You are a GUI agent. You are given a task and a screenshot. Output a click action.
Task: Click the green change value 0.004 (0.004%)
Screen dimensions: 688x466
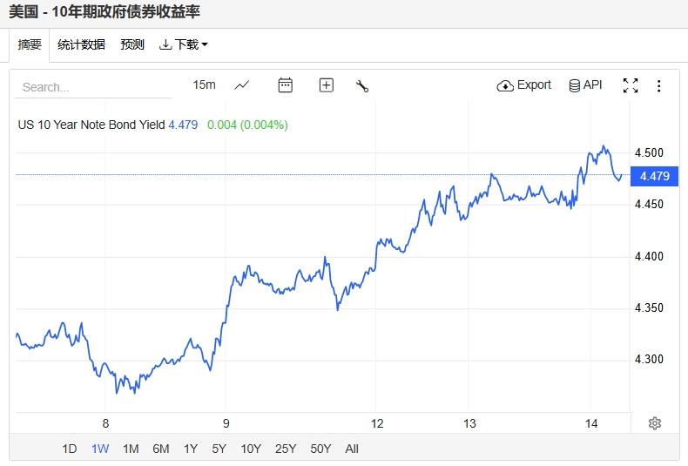pyautogui.click(x=247, y=125)
